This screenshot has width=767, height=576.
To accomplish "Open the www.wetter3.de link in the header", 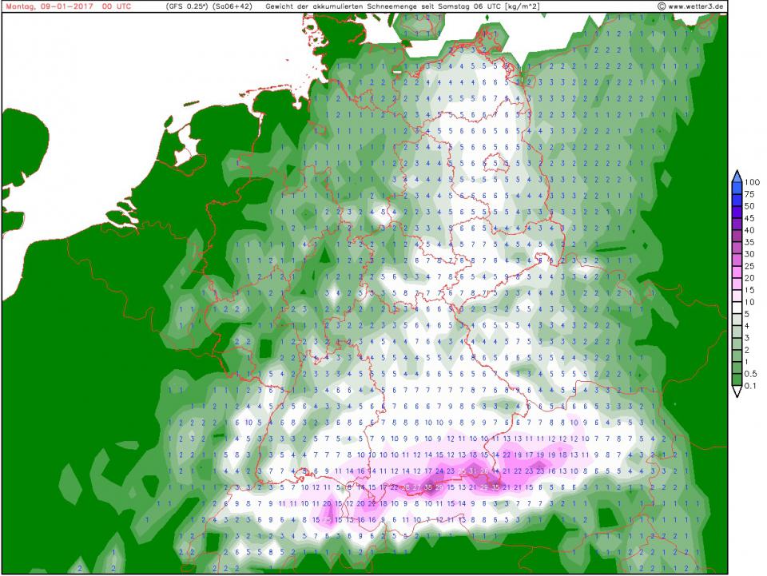I will pyautogui.click(x=697, y=6).
